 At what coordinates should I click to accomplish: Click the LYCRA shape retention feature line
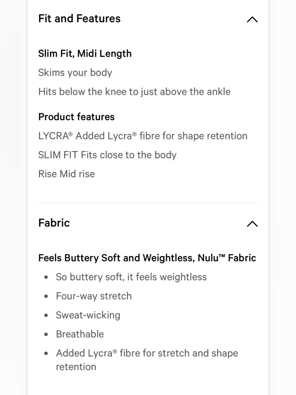click(143, 136)
